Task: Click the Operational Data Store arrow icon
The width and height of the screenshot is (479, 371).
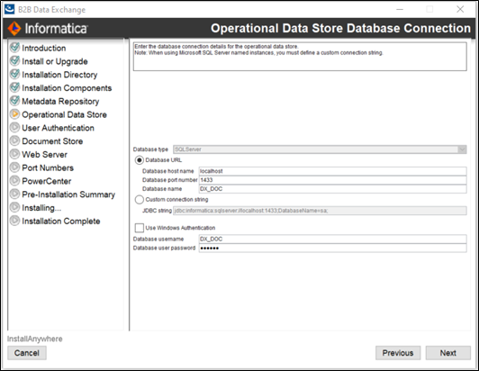Action: click(x=14, y=114)
